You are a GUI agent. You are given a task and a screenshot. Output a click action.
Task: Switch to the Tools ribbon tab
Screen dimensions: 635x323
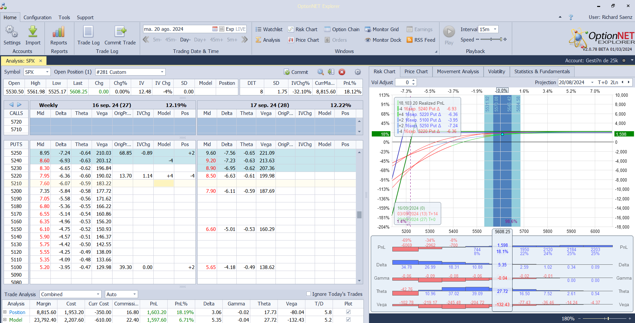tap(64, 18)
